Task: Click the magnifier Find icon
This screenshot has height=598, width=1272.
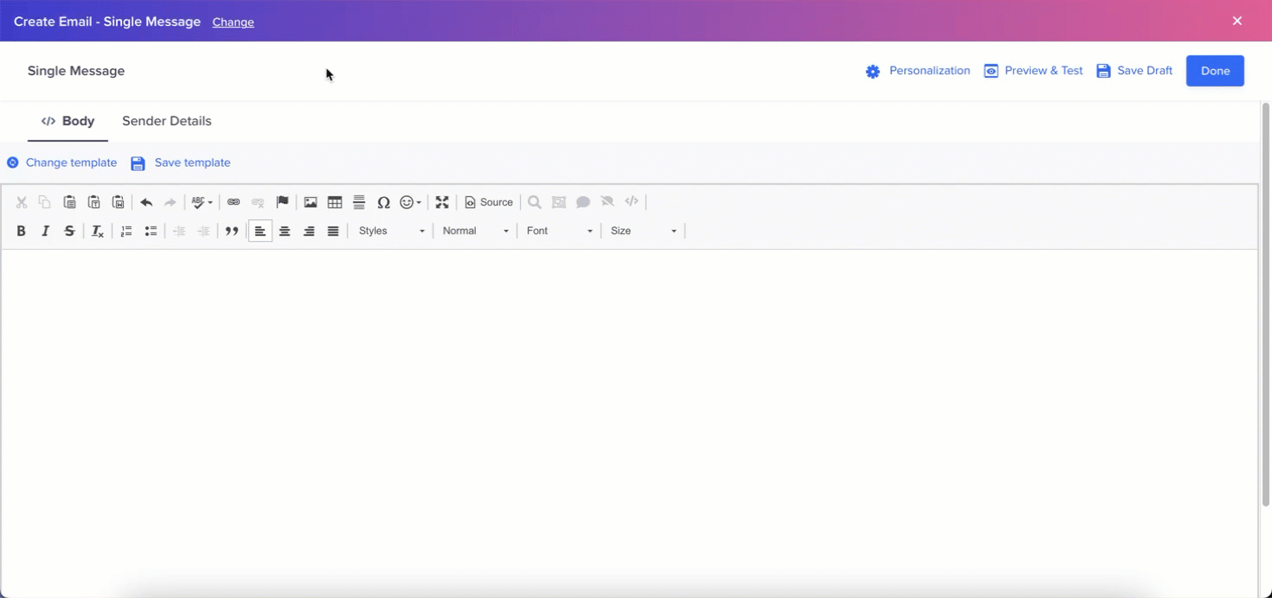Action: pos(535,202)
